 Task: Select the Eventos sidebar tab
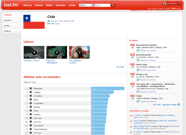(12, 20)
